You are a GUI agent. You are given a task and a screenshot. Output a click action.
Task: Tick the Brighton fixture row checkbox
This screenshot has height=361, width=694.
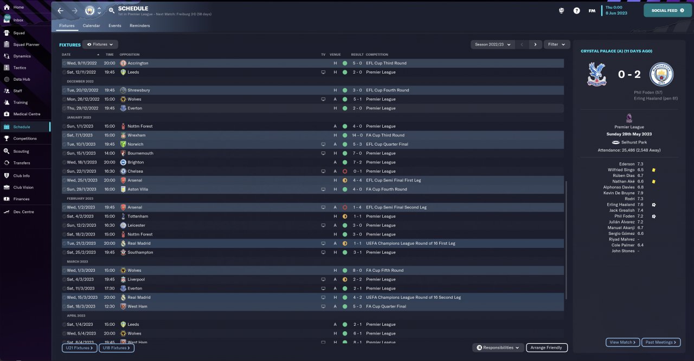[64, 162]
